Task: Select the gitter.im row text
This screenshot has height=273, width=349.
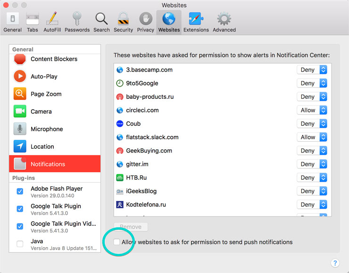Action: click(x=137, y=164)
